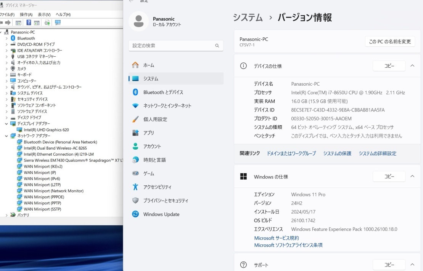Viewport: 423px width, 271px height.
Task: Open the システムの詳細設定 link
Action: 377,153
